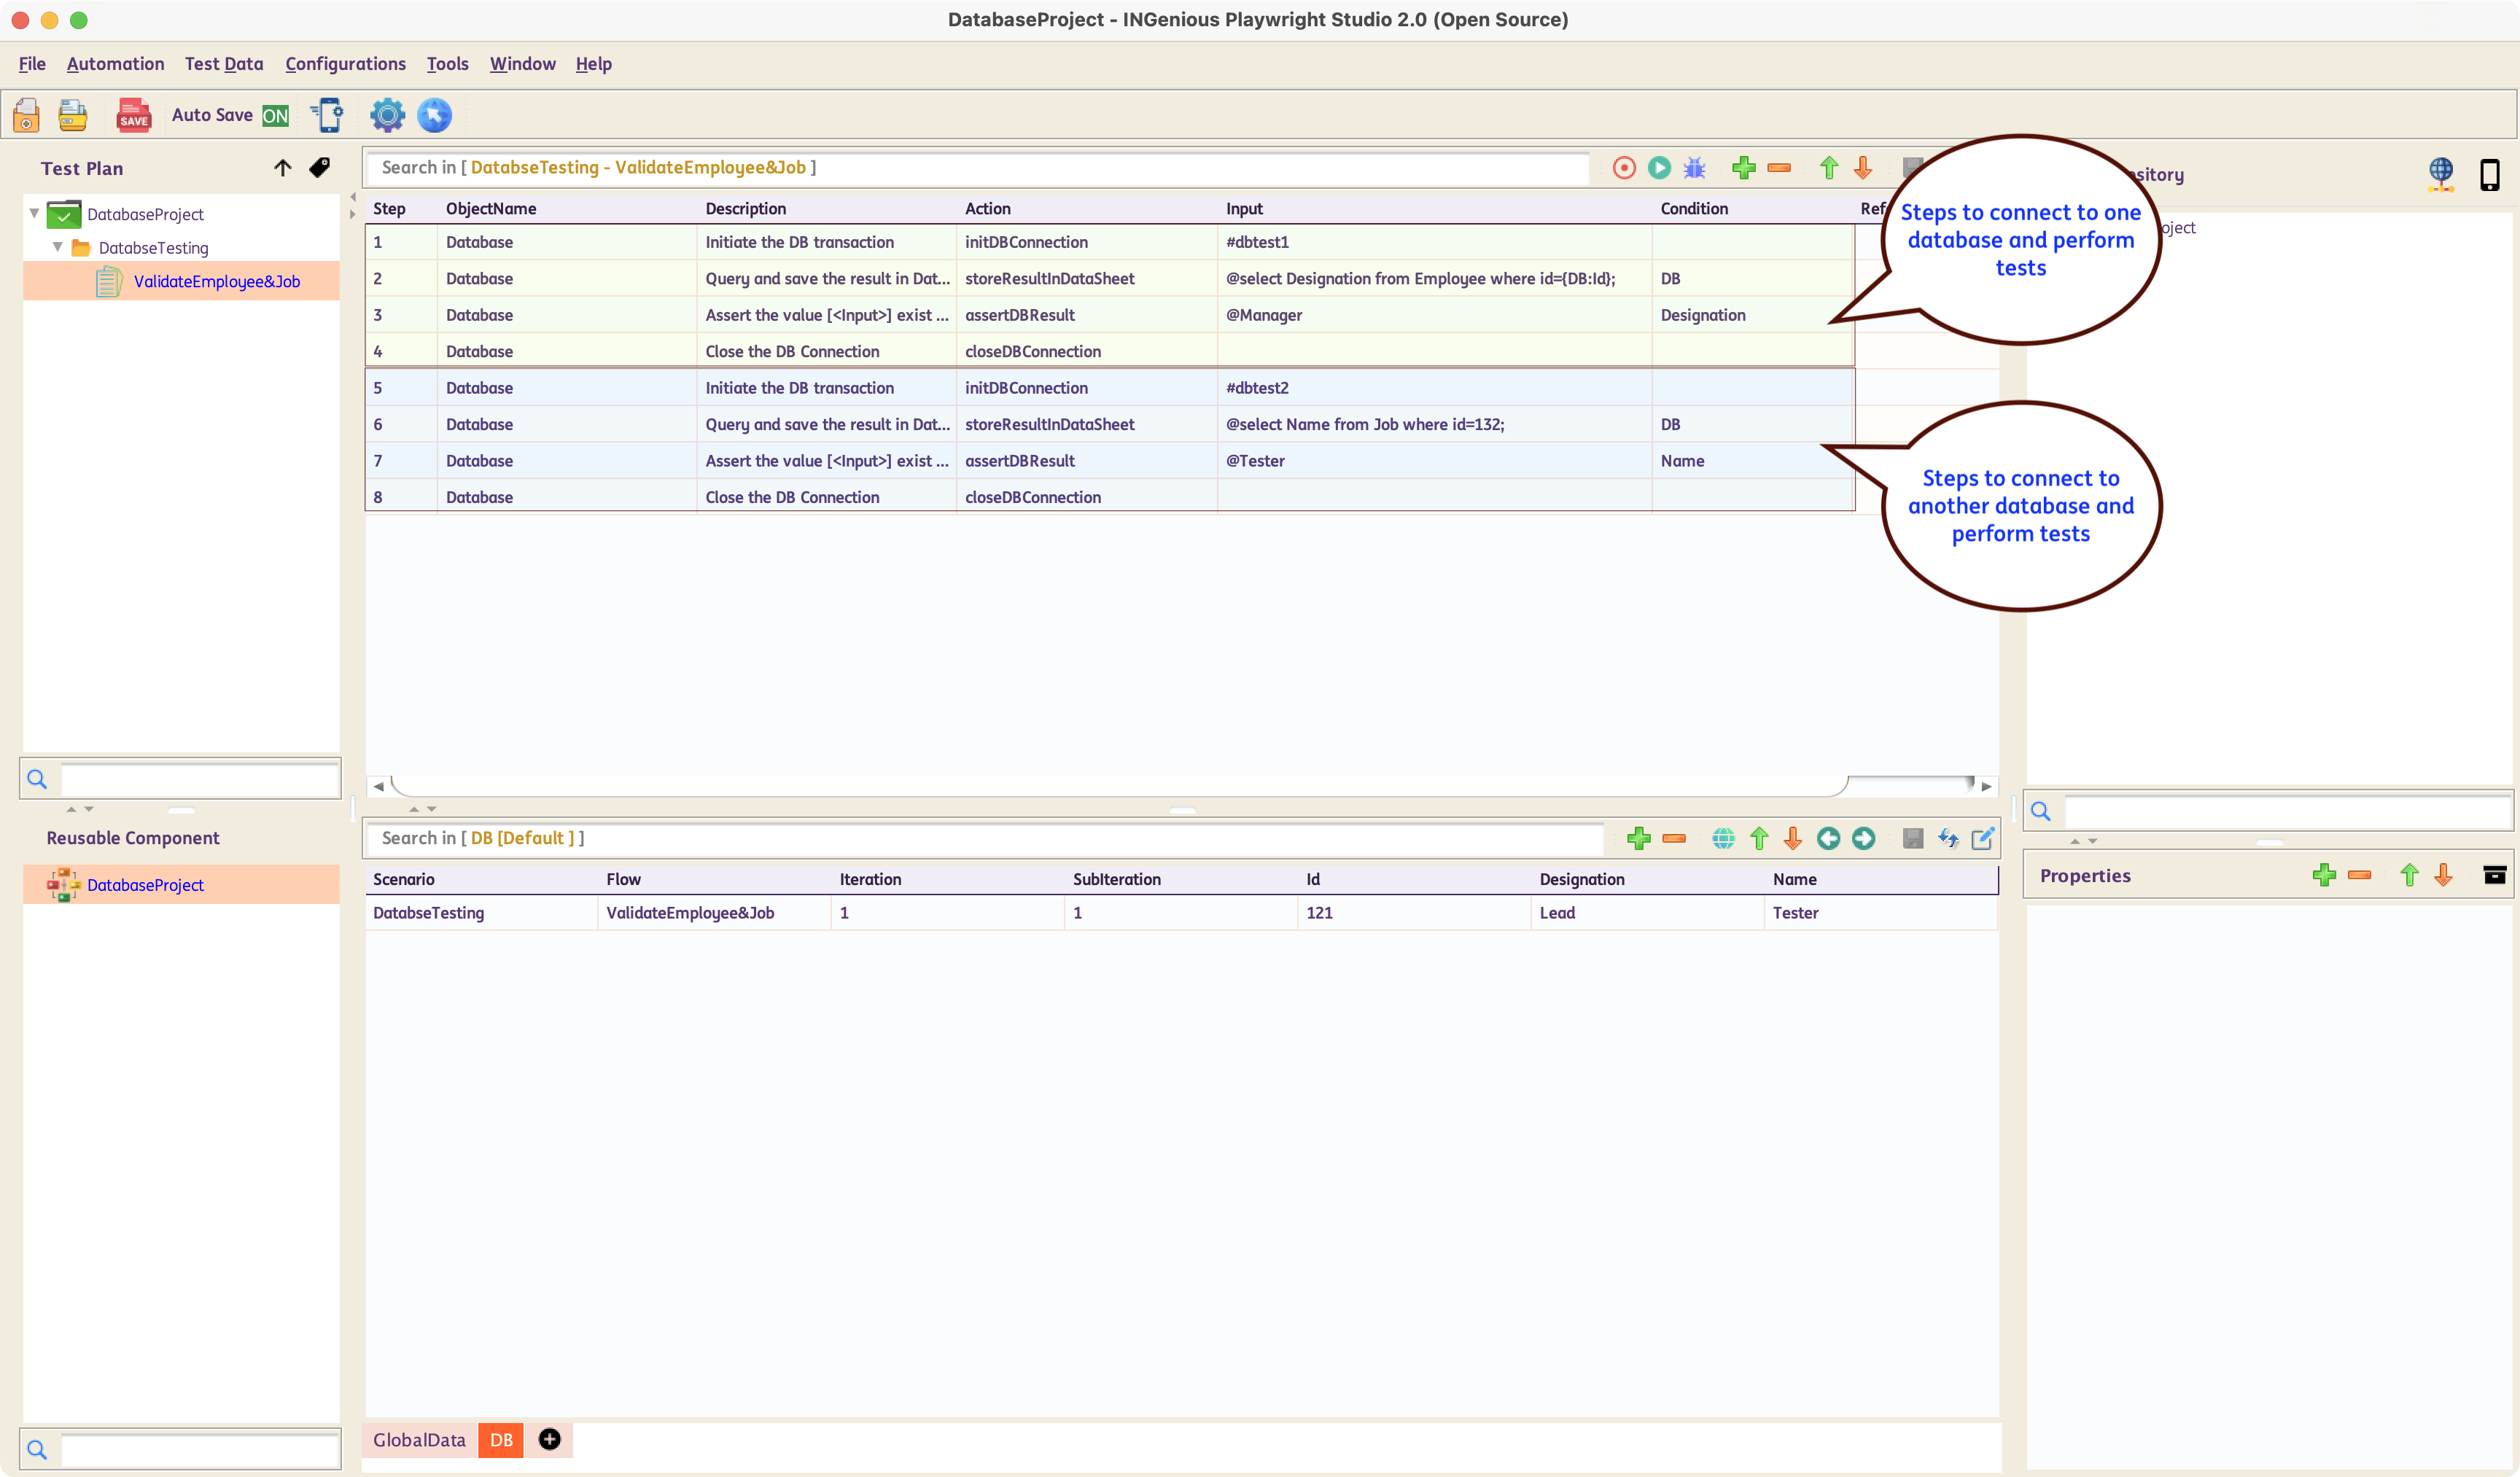Select the web globe icon in repository panel
Image resolution: width=2520 pixels, height=1477 pixels.
2441,174
